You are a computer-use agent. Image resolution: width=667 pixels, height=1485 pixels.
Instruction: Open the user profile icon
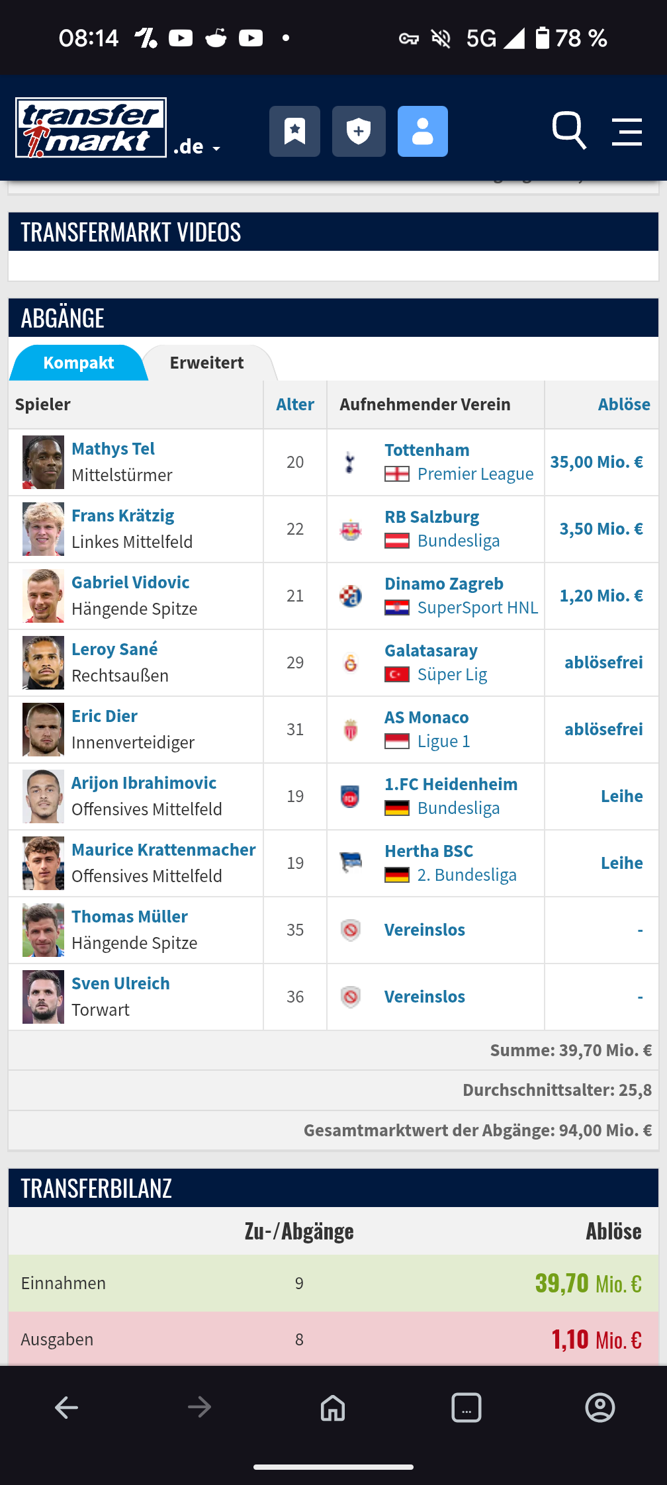click(x=423, y=131)
